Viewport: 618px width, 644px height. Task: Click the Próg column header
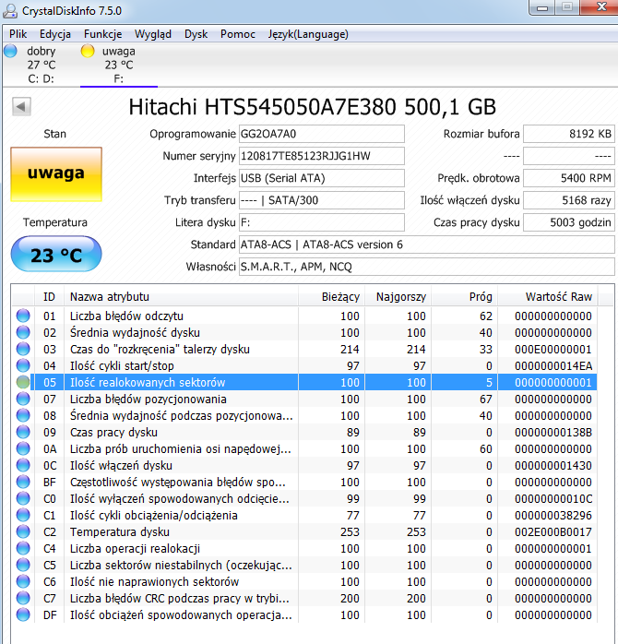(x=465, y=297)
